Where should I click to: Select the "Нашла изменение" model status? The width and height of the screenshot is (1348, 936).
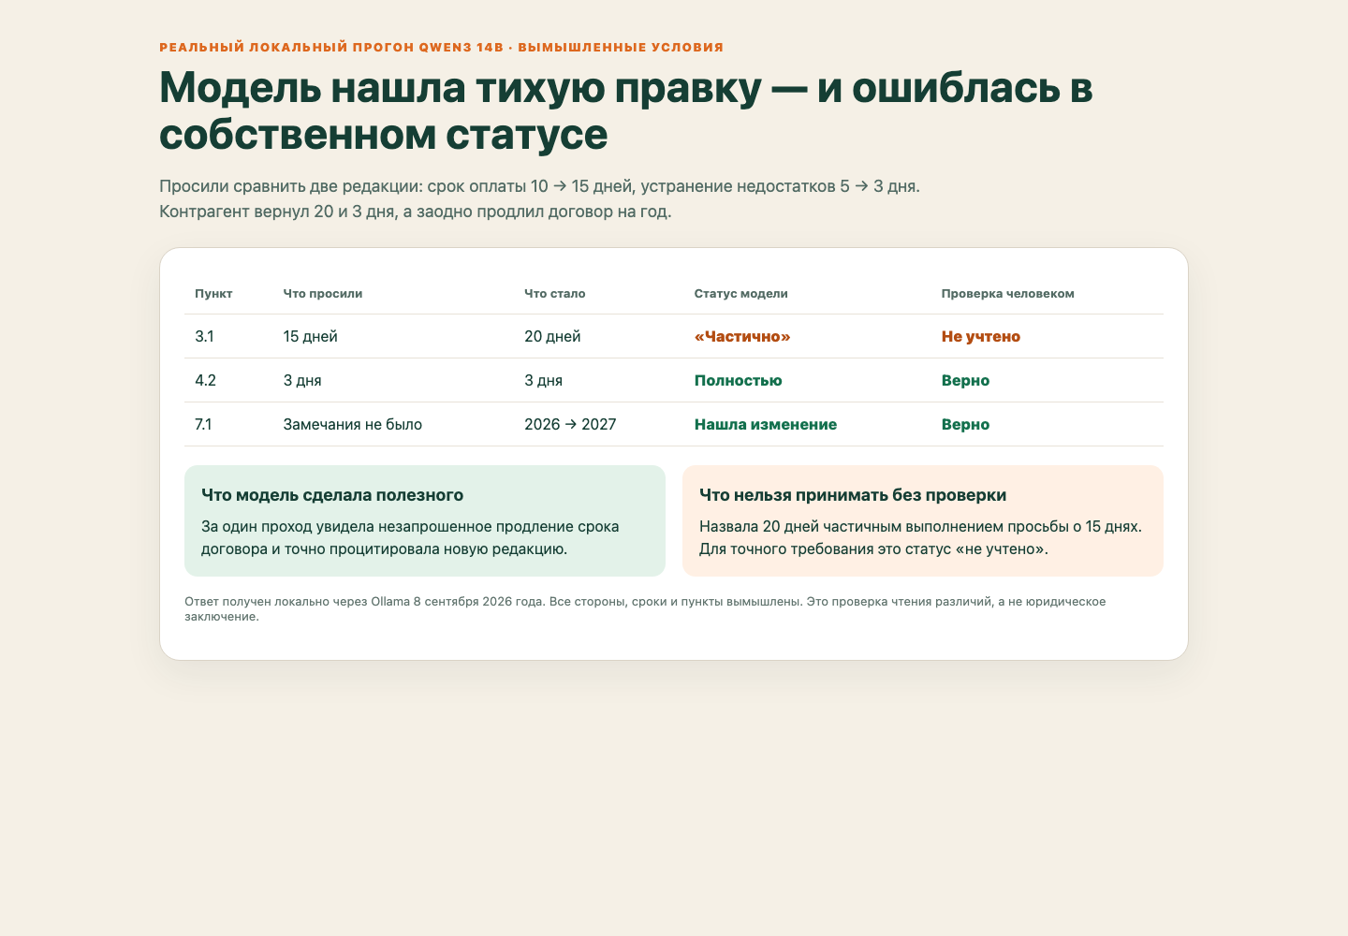coord(766,424)
